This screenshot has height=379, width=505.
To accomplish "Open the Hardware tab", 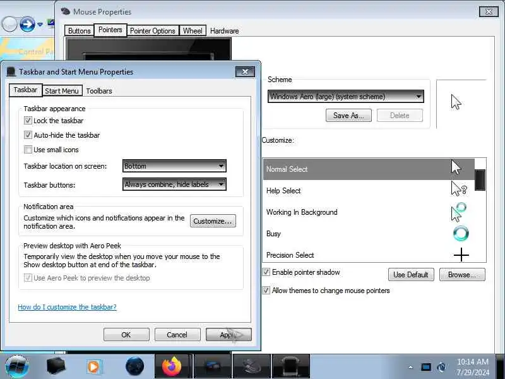I will tap(225, 31).
